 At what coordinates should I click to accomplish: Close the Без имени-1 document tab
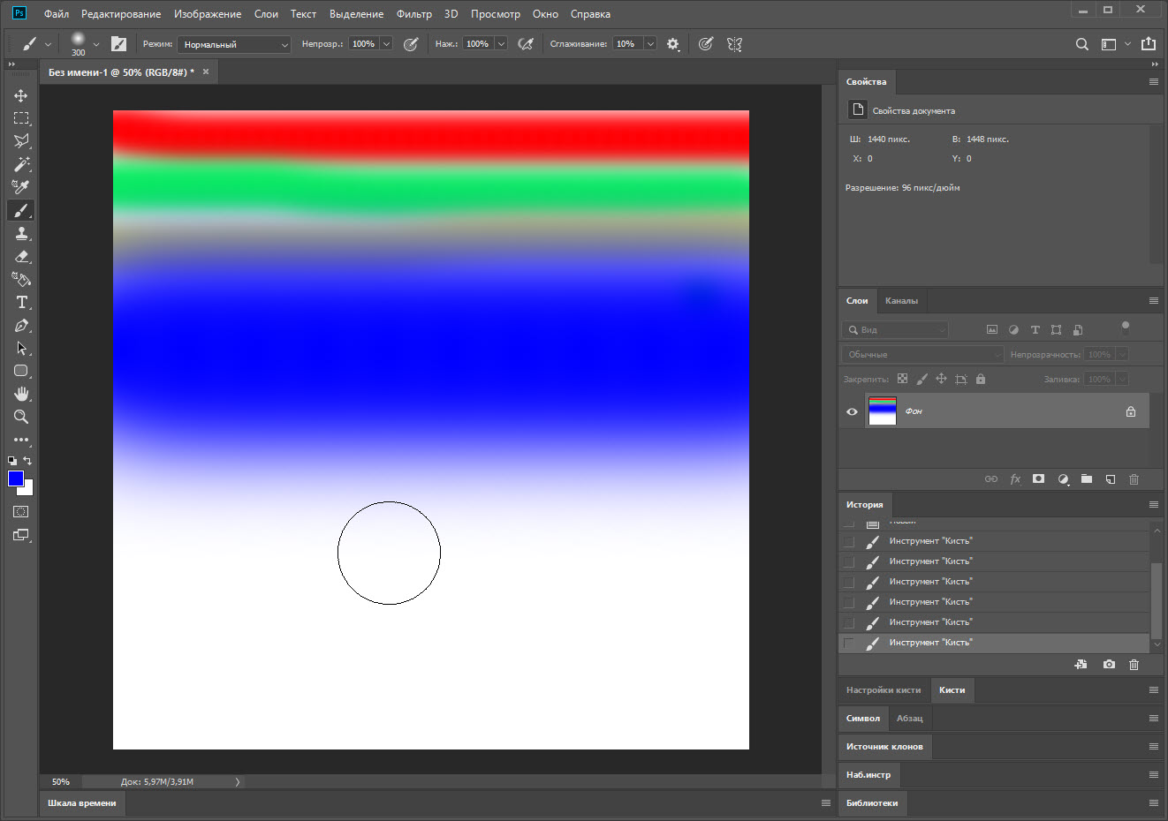pyautogui.click(x=206, y=72)
